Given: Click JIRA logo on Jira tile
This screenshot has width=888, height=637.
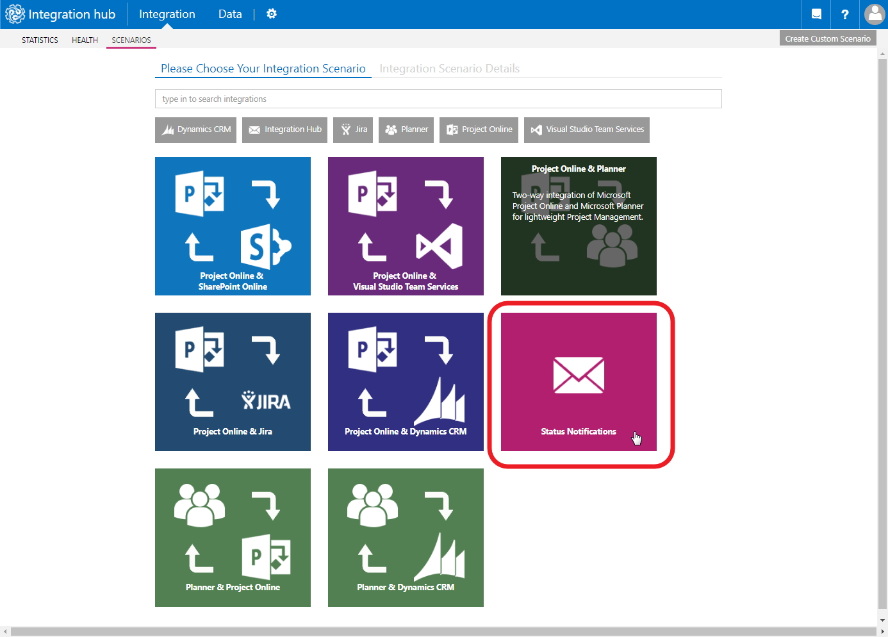Looking at the screenshot, I should coord(266,401).
